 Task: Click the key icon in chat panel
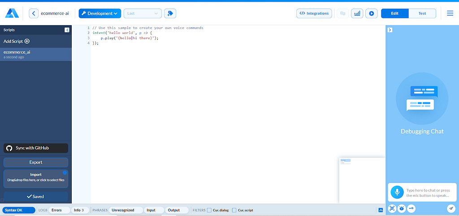411,208
